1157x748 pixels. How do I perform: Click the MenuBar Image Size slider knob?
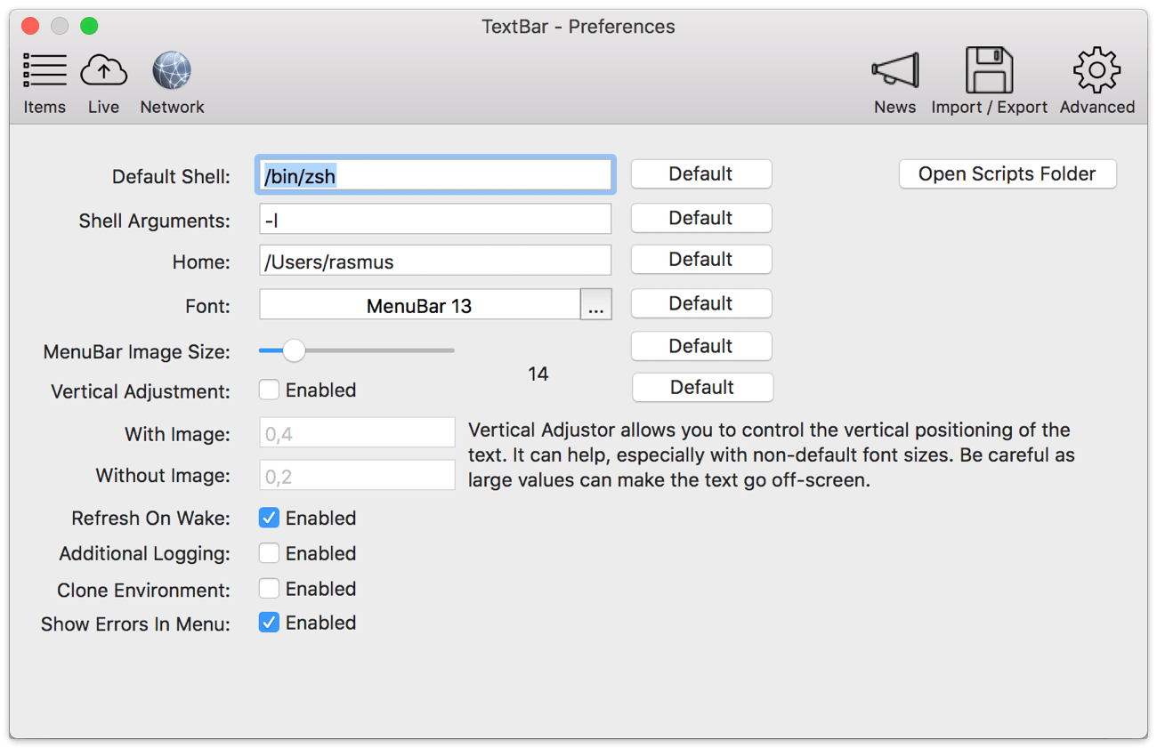(x=294, y=350)
